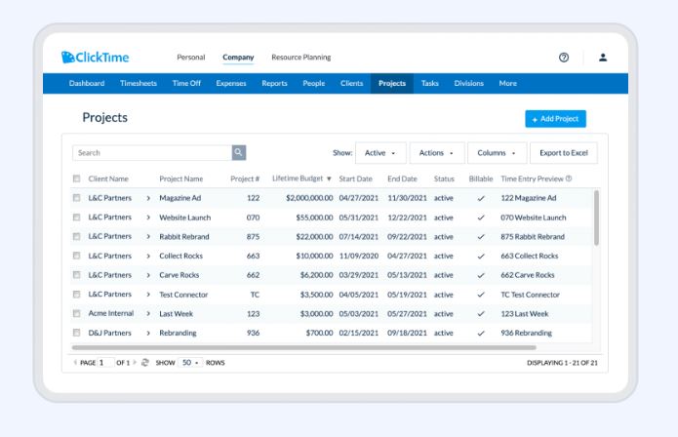Viewport: 678px width, 437px height.
Task: Open the rows-per-page 50 dropdown
Action: [190, 362]
